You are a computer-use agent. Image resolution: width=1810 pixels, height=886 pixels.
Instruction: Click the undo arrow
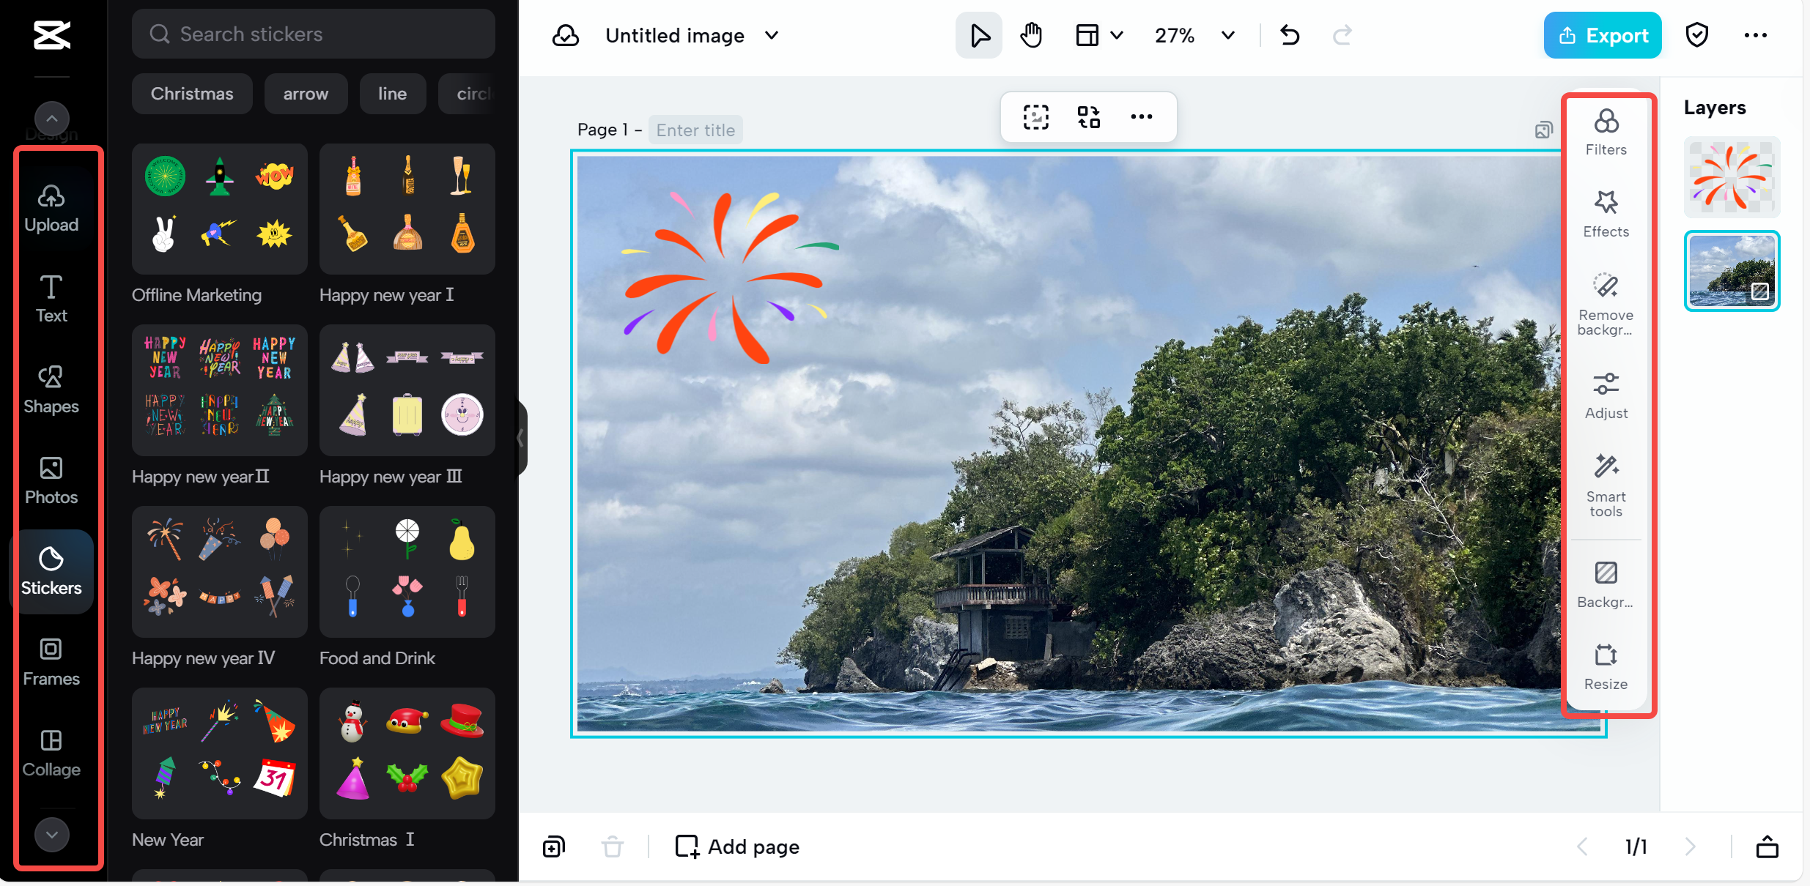[x=1290, y=35]
